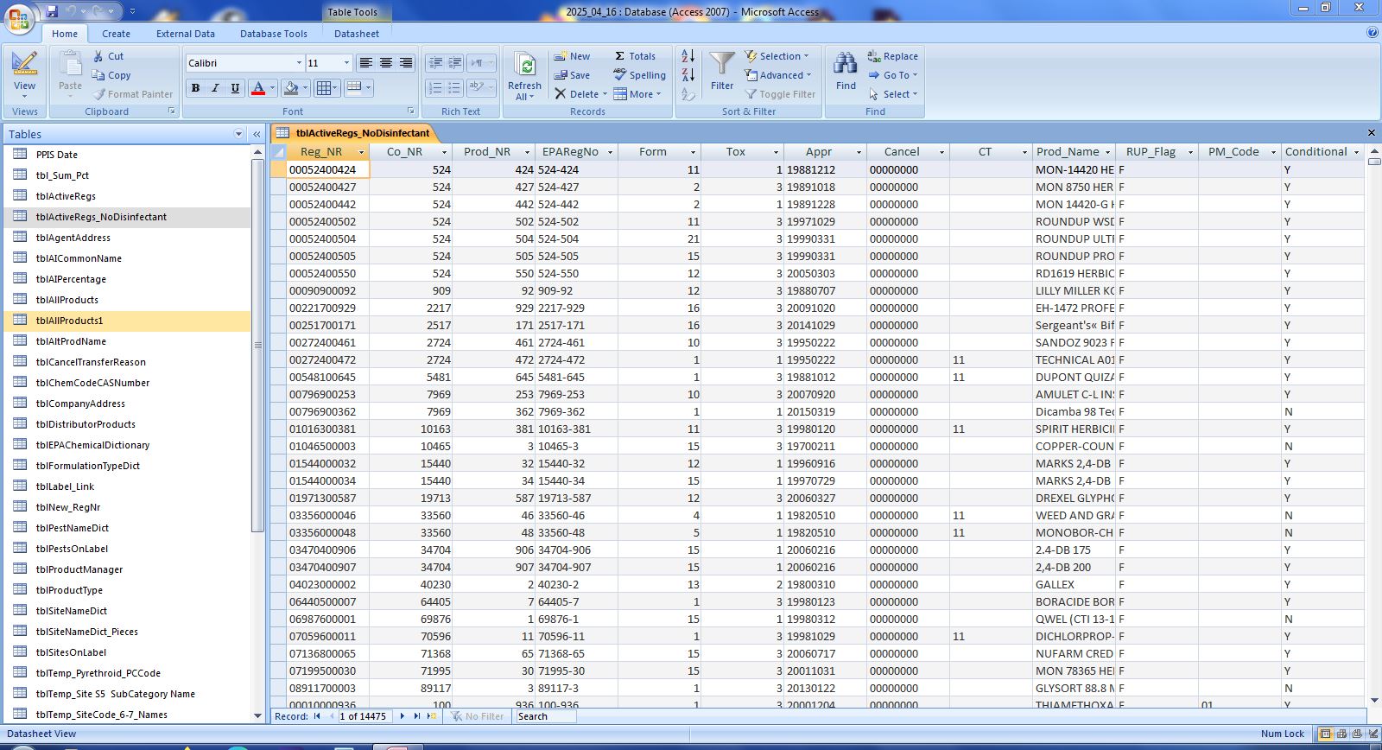Align text right
1382x750 pixels.
pyautogui.click(x=406, y=63)
